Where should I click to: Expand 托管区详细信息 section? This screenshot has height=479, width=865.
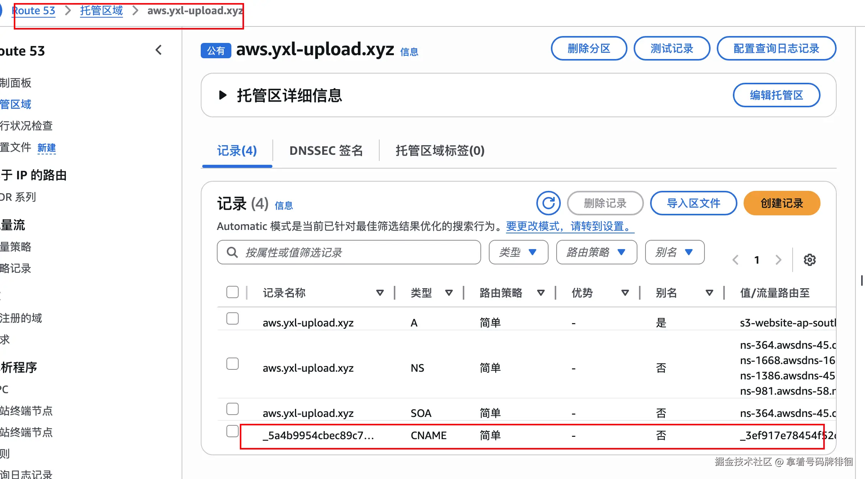(223, 95)
